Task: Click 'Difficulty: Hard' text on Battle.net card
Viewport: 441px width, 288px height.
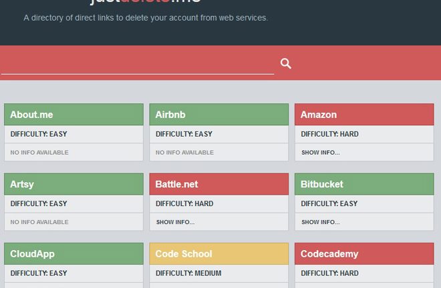Action: 184,203
